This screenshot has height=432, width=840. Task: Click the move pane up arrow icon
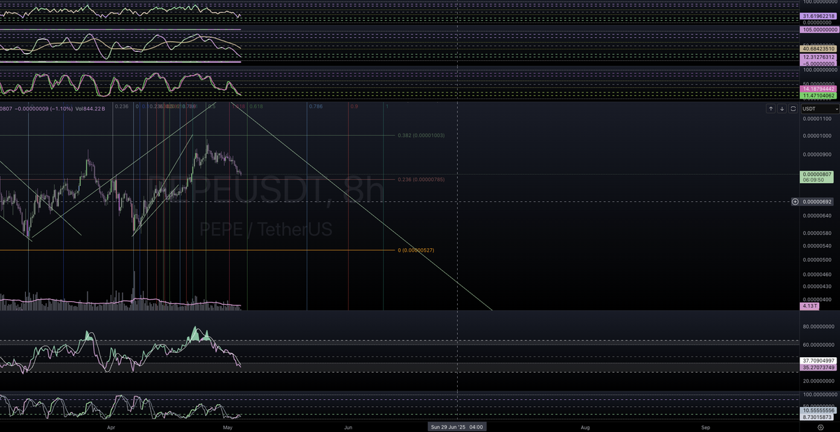tap(771, 108)
